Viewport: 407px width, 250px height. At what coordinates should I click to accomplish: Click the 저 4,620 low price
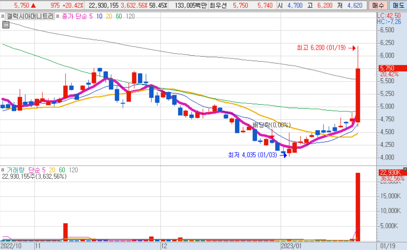pyautogui.click(x=350, y=5)
